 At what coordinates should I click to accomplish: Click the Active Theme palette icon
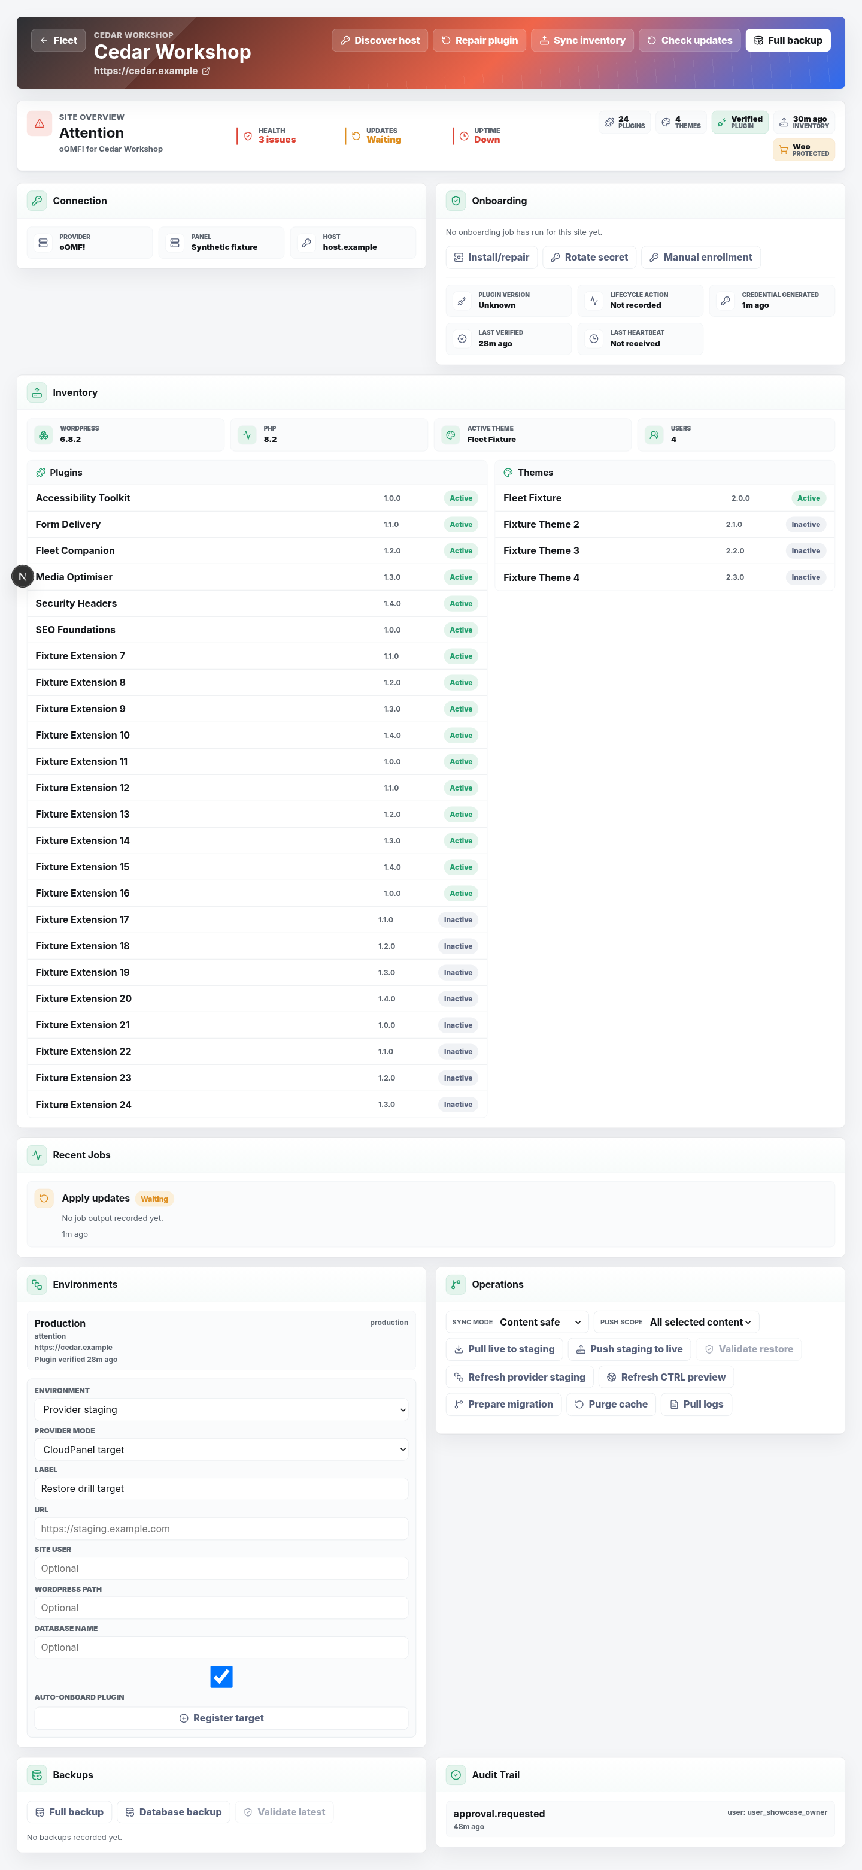pyautogui.click(x=451, y=435)
